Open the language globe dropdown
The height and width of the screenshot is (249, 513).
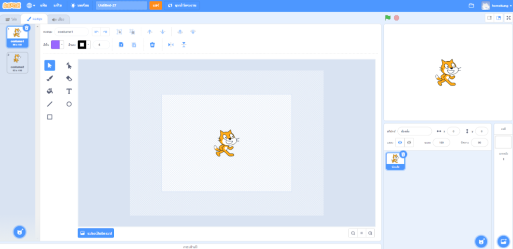(x=31, y=5)
